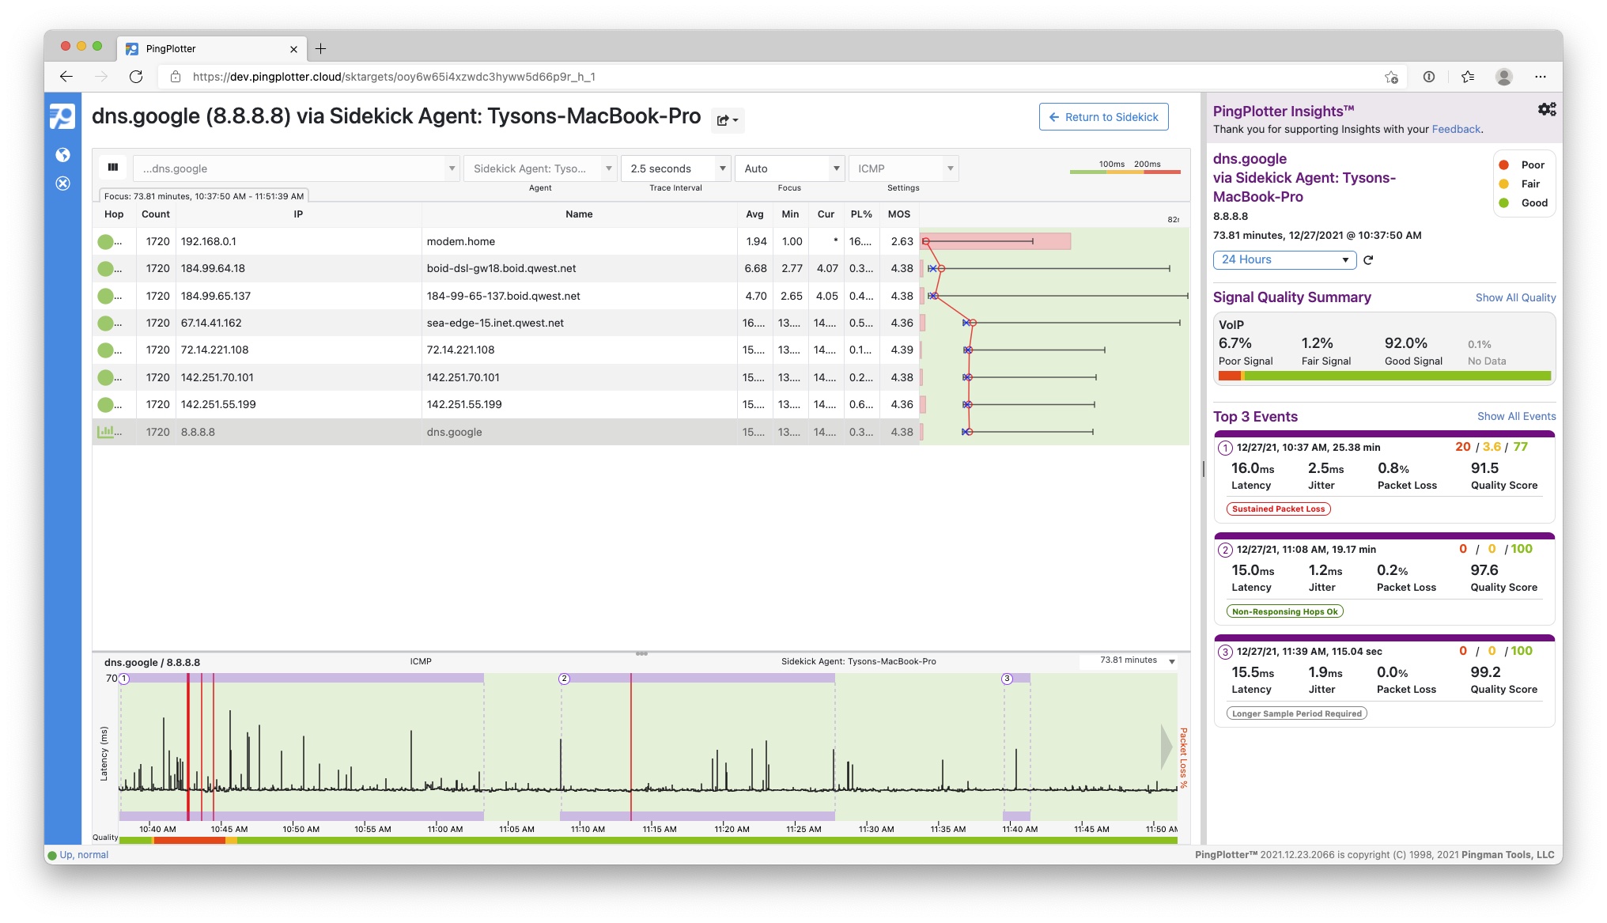The height and width of the screenshot is (923, 1607).
Task: Open the globe icon in sidebar
Action: click(63, 155)
